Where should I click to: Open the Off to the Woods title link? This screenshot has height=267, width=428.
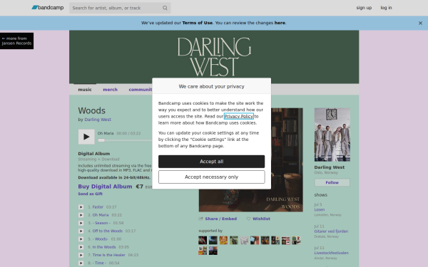click(108, 231)
